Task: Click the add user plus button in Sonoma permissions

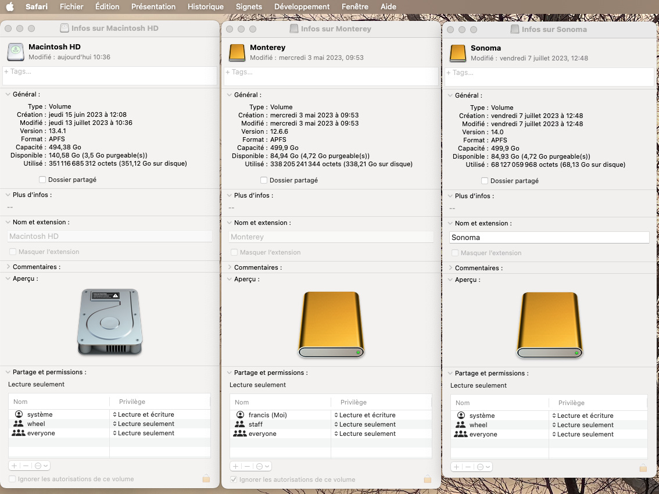Action: pyautogui.click(x=456, y=467)
